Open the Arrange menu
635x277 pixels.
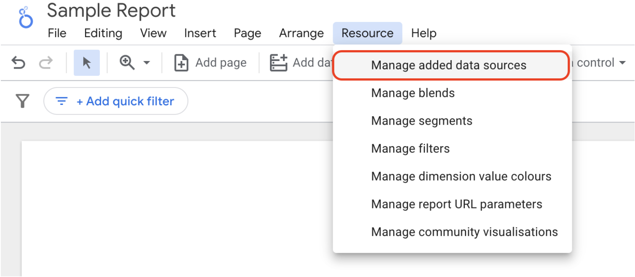[x=301, y=33]
